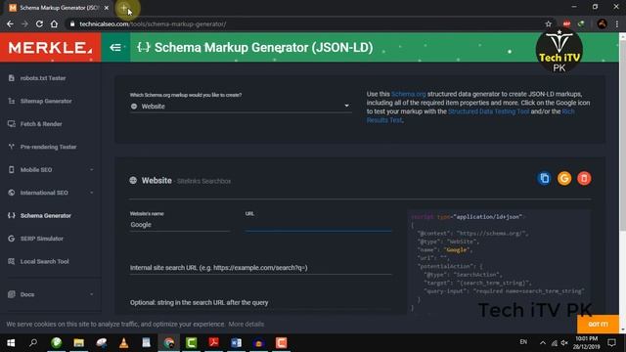Viewport: 626px width, 352px height.
Task: Go back in browser history
Action: tap(11, 23)
